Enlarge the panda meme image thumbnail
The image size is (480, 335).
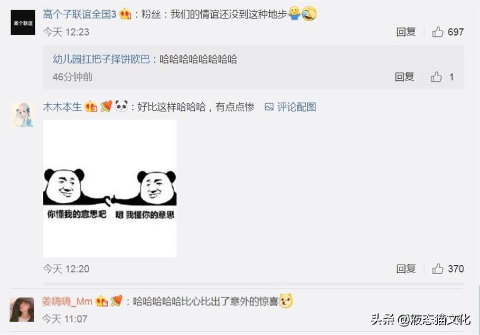click(110, 189)
